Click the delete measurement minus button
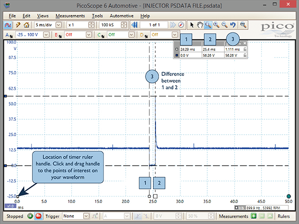299x224 pixels. click(x=262, y=216)
